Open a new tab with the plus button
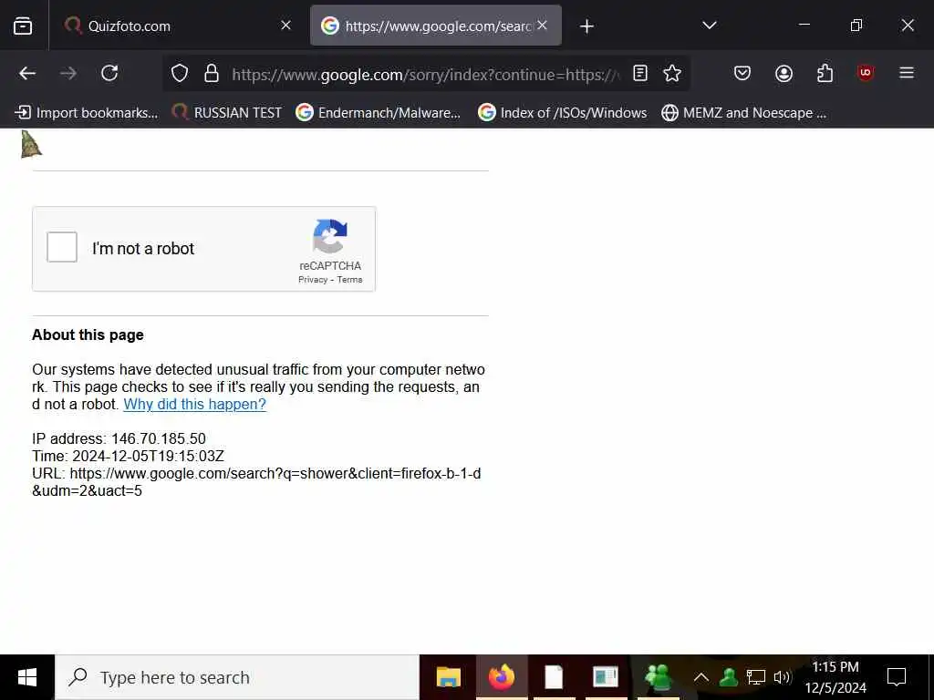 586,26
